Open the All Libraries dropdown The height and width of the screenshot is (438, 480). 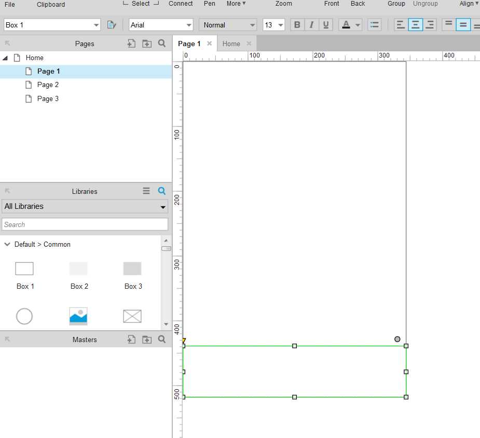click(x=85, y=206)
